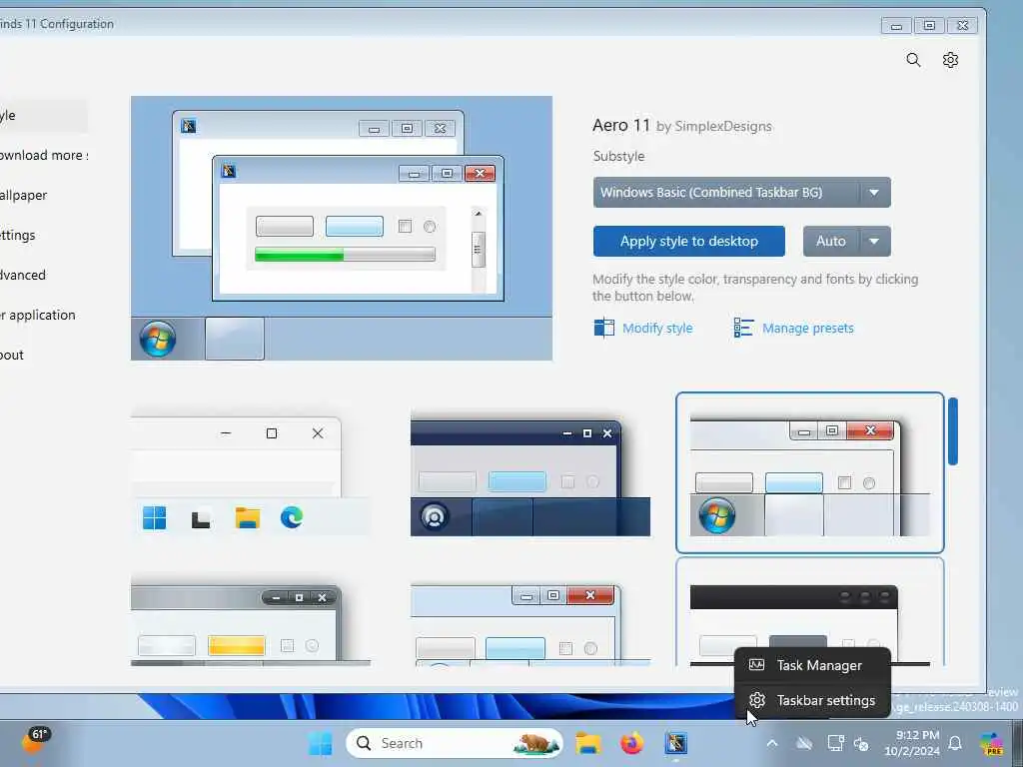The image size is (1023, 767).
Task: Select the Style tab in the sidebar
Action: pyautogui.click(x=43, y=116)
